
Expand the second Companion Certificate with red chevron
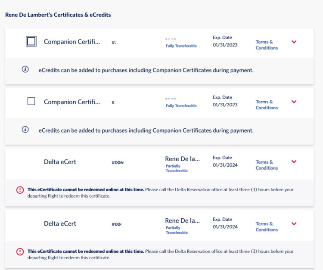pos(294,102)
